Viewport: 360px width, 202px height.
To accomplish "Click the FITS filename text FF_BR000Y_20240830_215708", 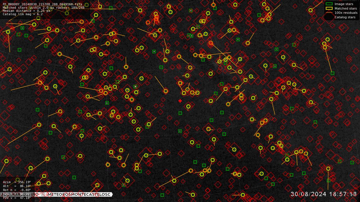I will pyautogui.click(x=43, y=4).
